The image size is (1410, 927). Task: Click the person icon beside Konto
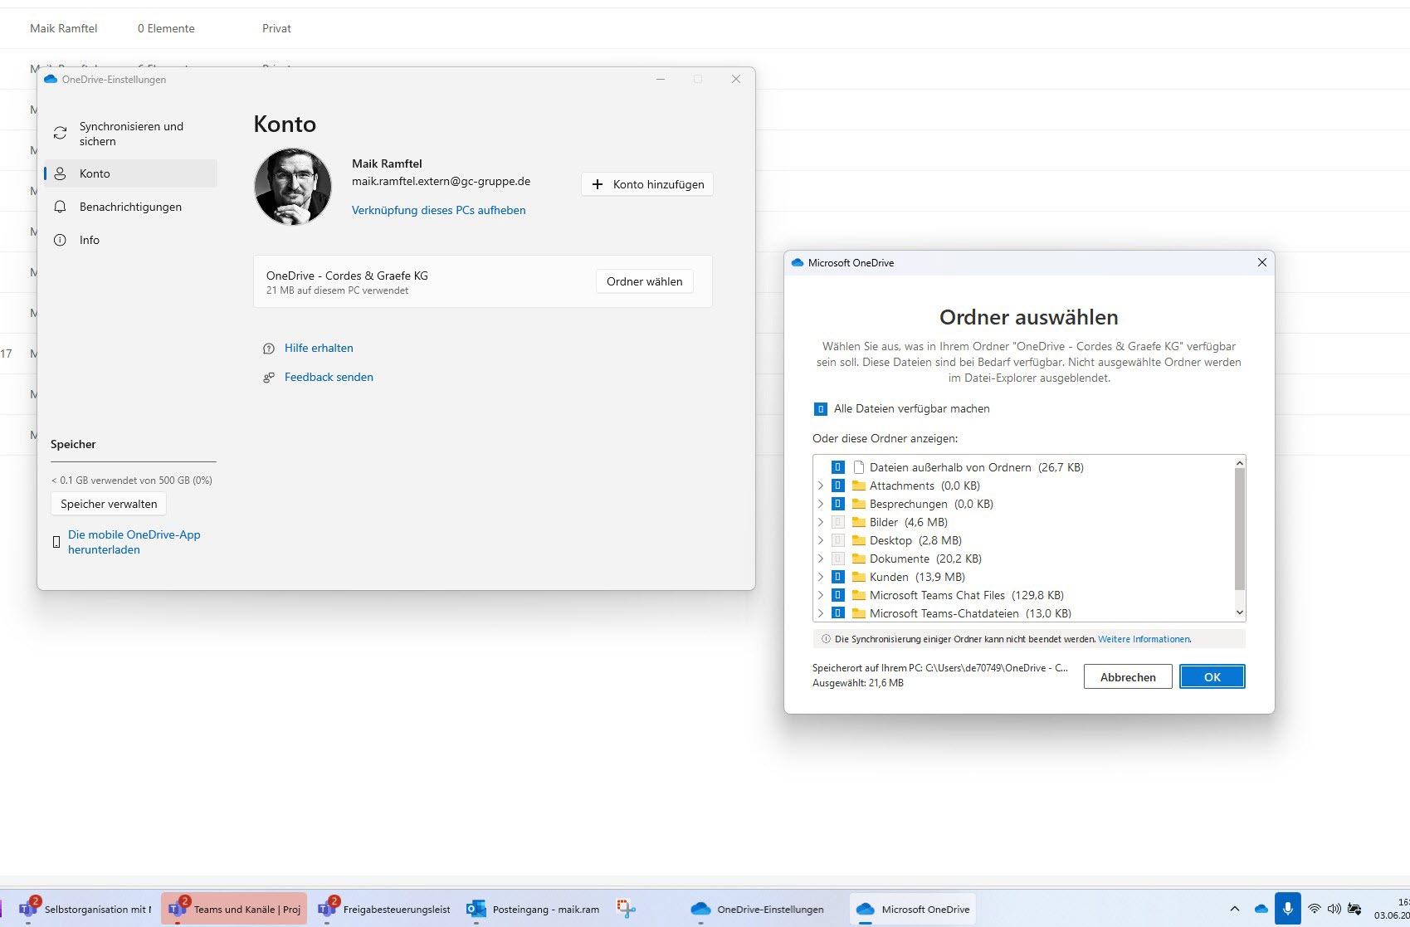point(60,173)
